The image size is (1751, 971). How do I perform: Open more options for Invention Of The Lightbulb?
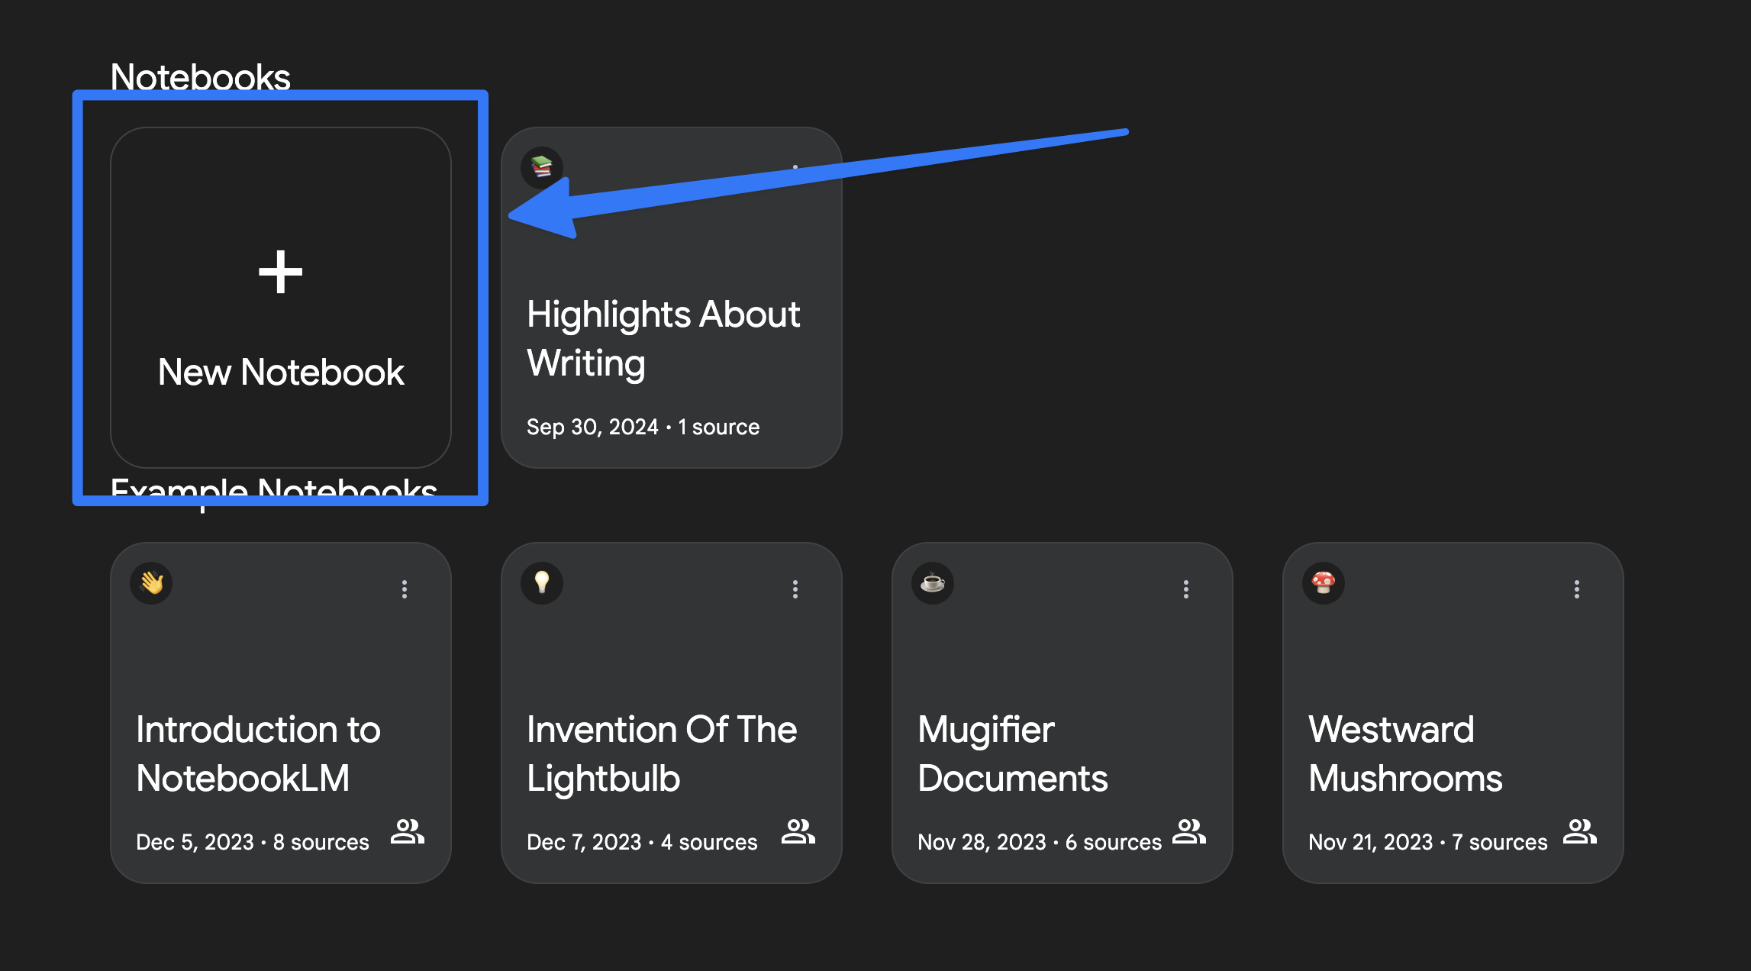(795, 589)
